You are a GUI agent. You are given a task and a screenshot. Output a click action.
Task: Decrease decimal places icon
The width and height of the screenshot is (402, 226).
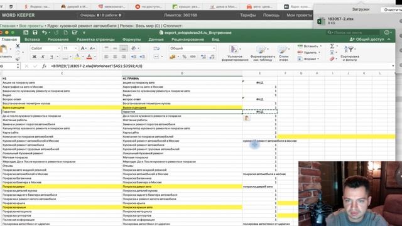point(212,56)
